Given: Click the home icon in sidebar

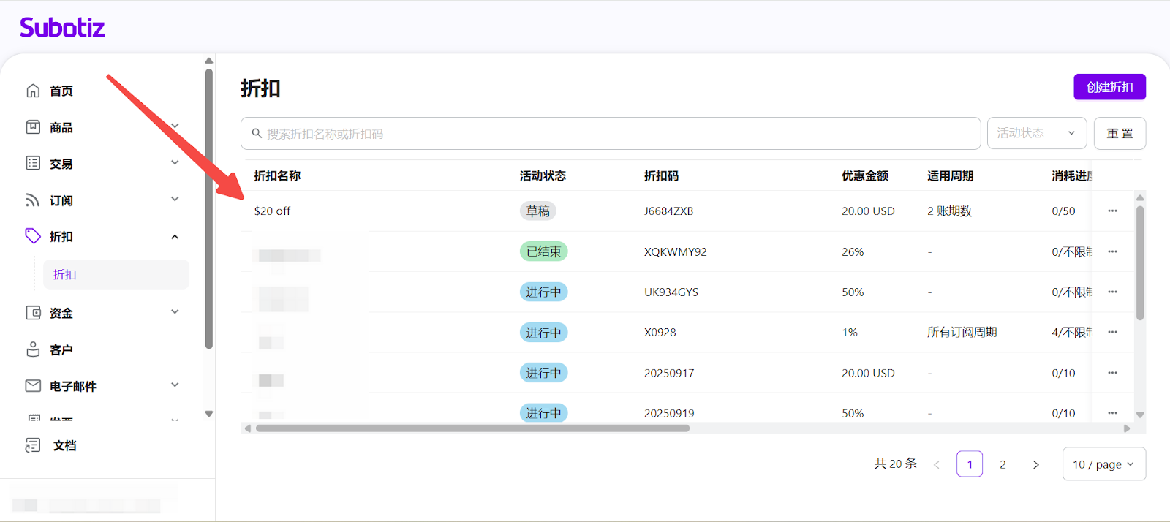Looking at the screenshot, I should coord(33,91).
